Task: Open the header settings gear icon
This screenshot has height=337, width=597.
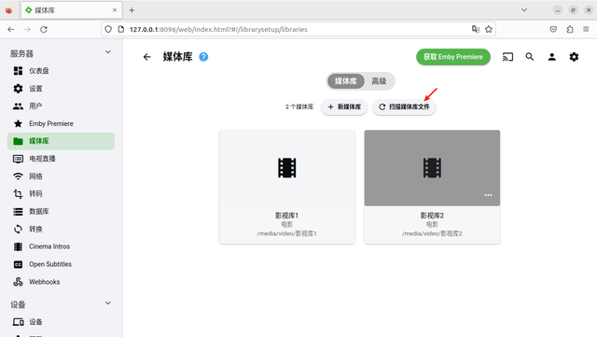Action: coord(574,57)
